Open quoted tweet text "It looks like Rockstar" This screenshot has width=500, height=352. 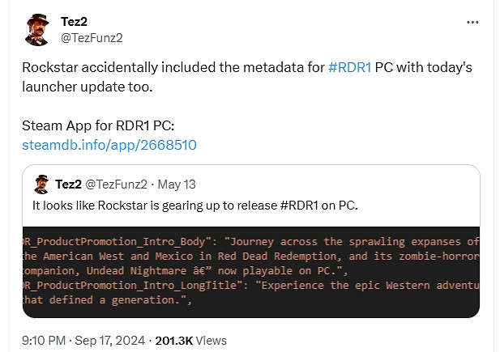pos(122,206)
